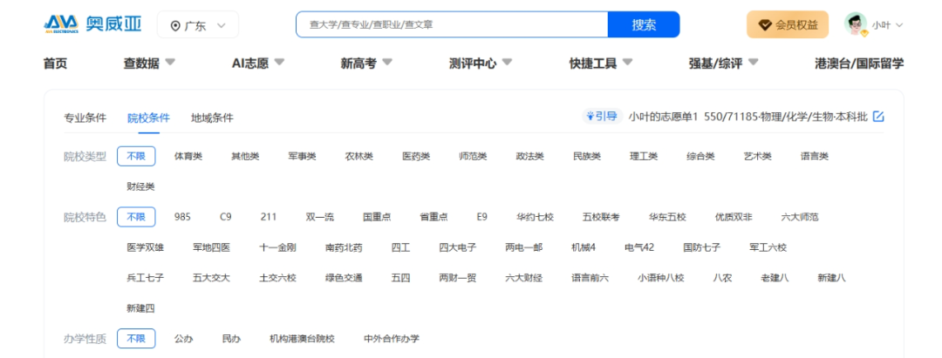Switch to the 地域条件 tab
The image size is (942, 358).
coord(212,118)
